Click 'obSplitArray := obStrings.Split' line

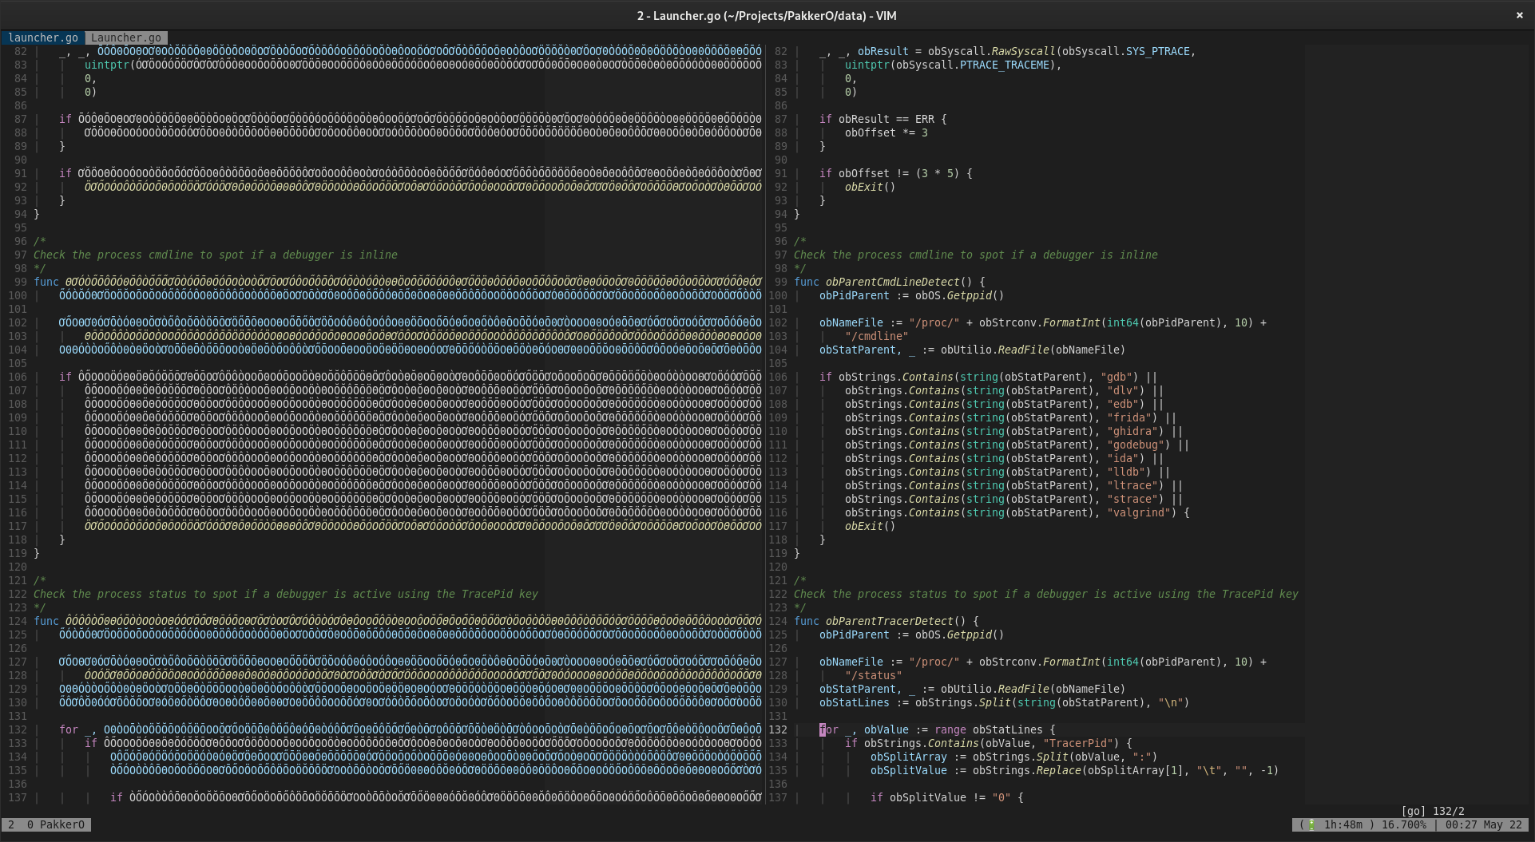[1014, 757]
